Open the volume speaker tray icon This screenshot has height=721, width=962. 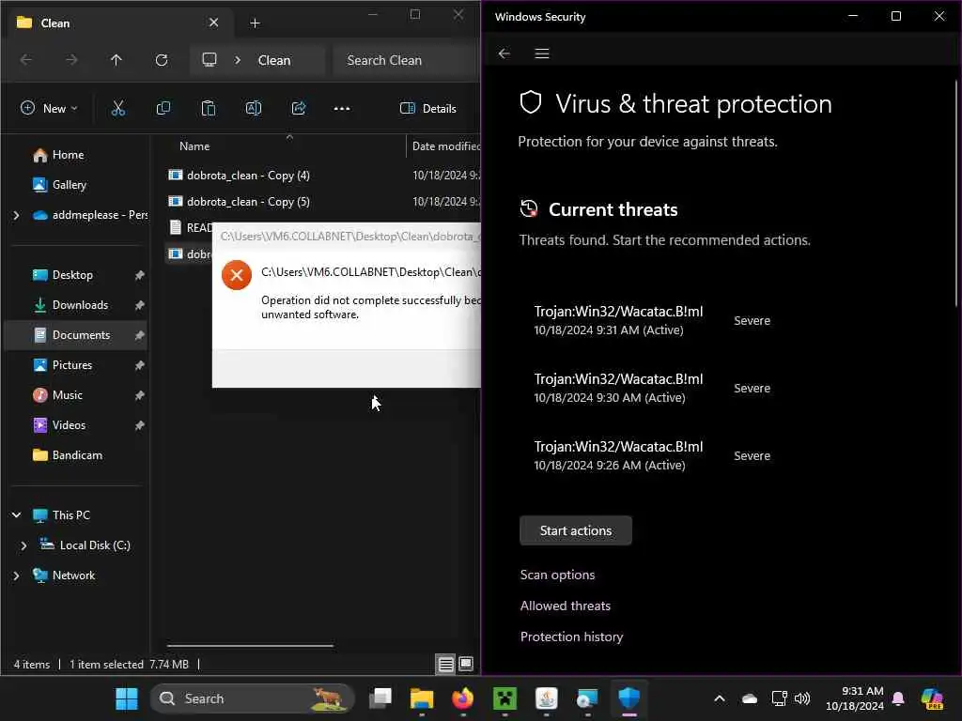click(802, 698)
